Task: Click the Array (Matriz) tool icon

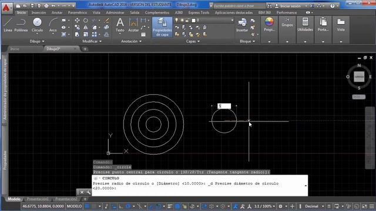Action: (94, 35)
